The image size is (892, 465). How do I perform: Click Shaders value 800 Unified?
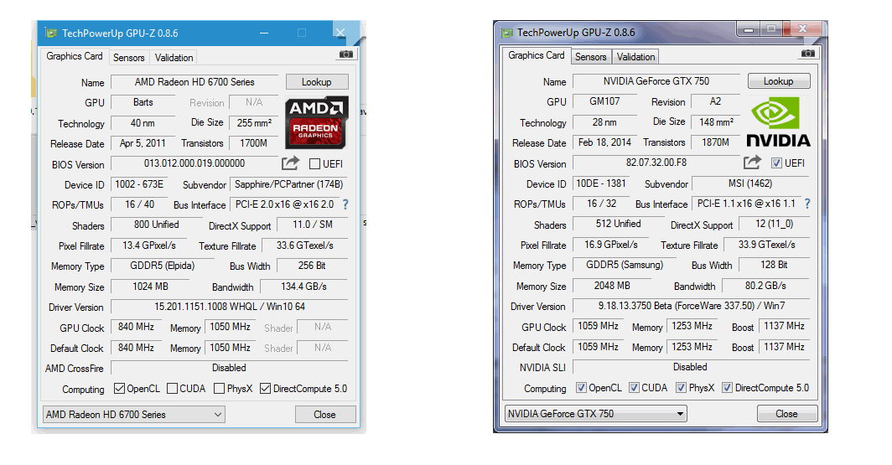coord(157,225)
